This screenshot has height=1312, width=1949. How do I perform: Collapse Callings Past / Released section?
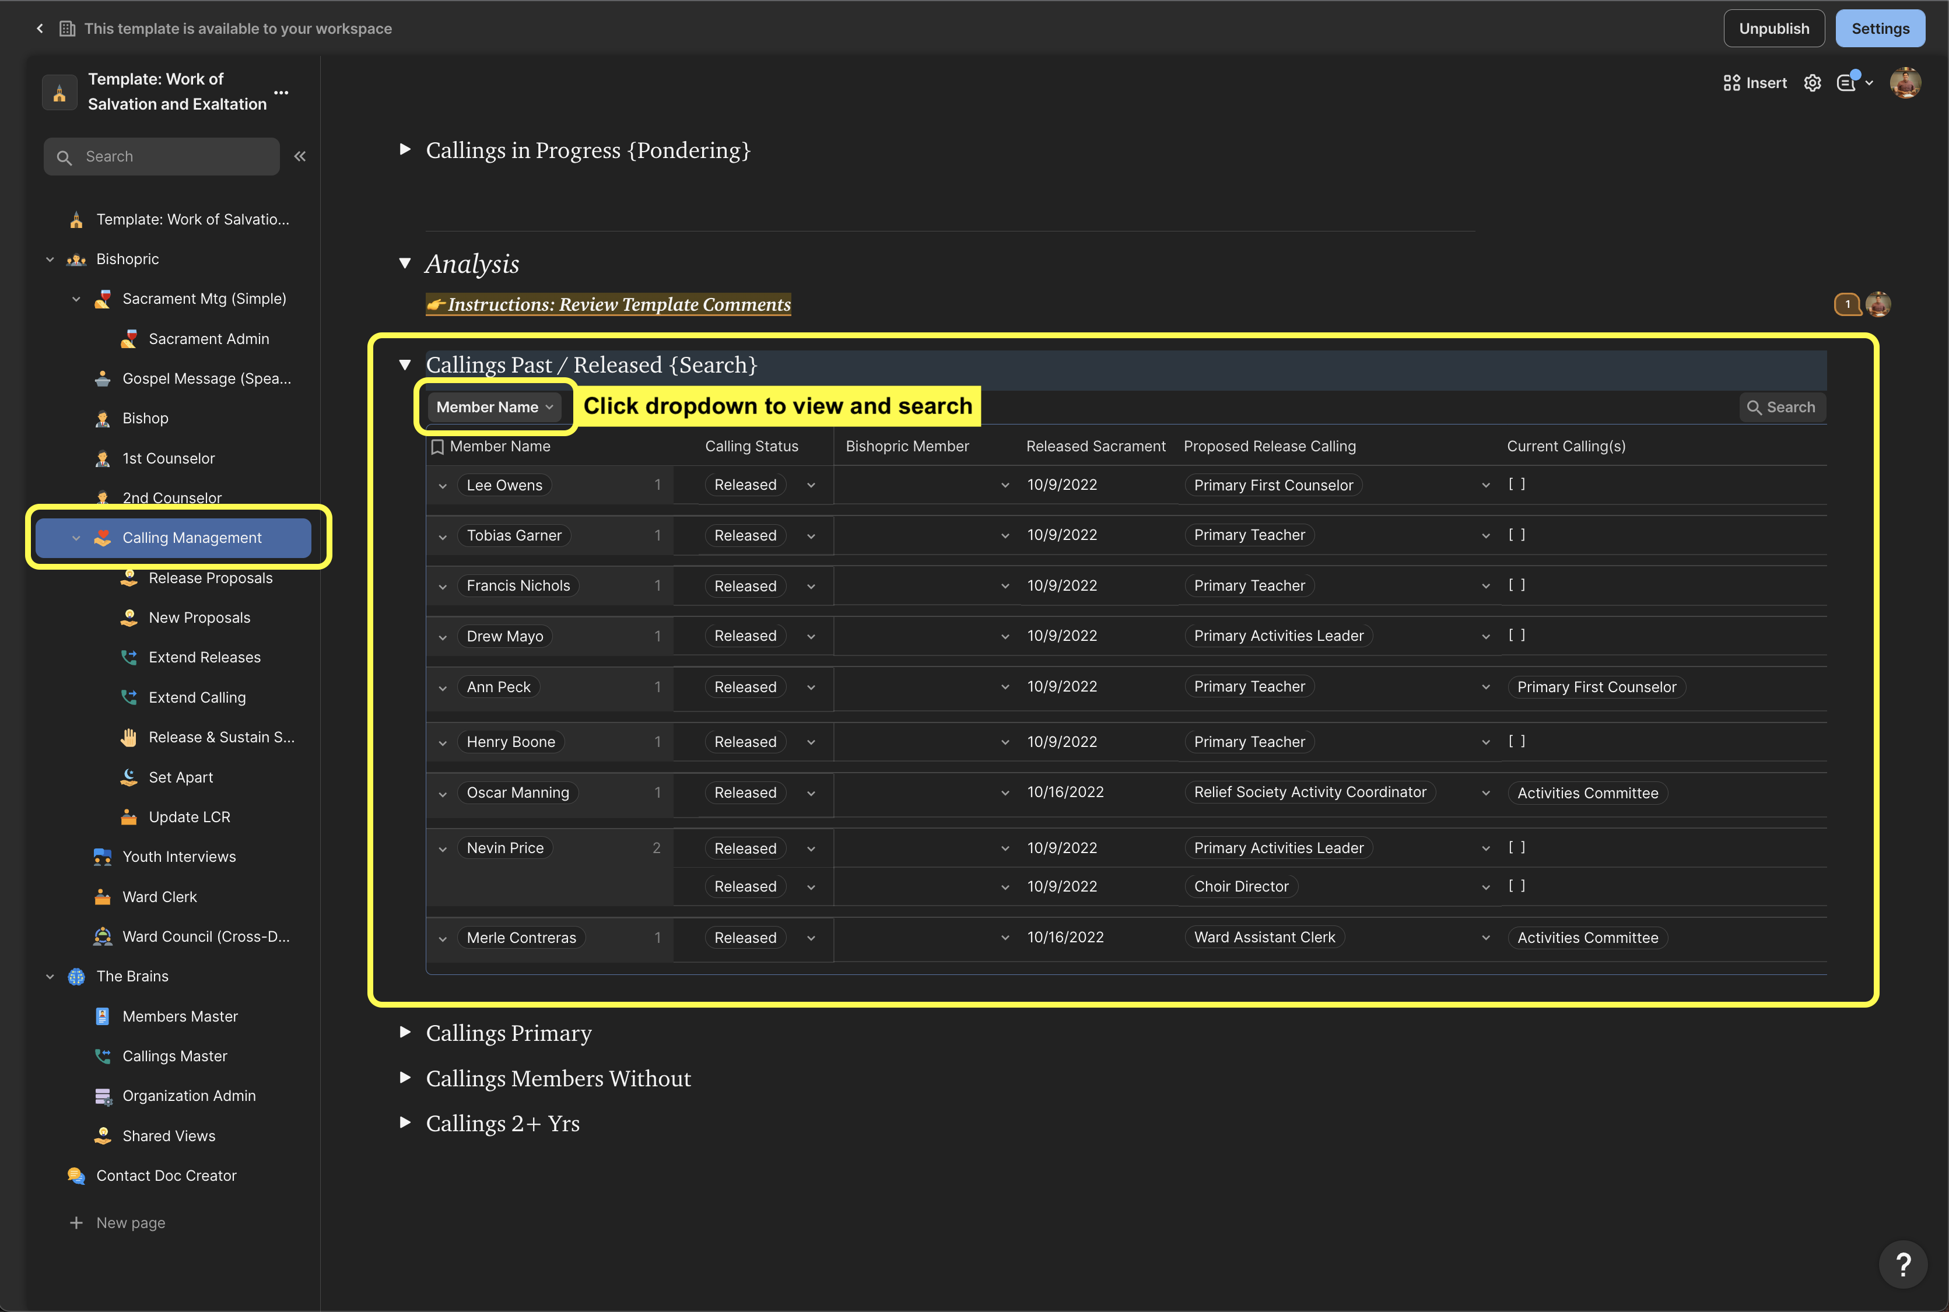pos(405,365)
